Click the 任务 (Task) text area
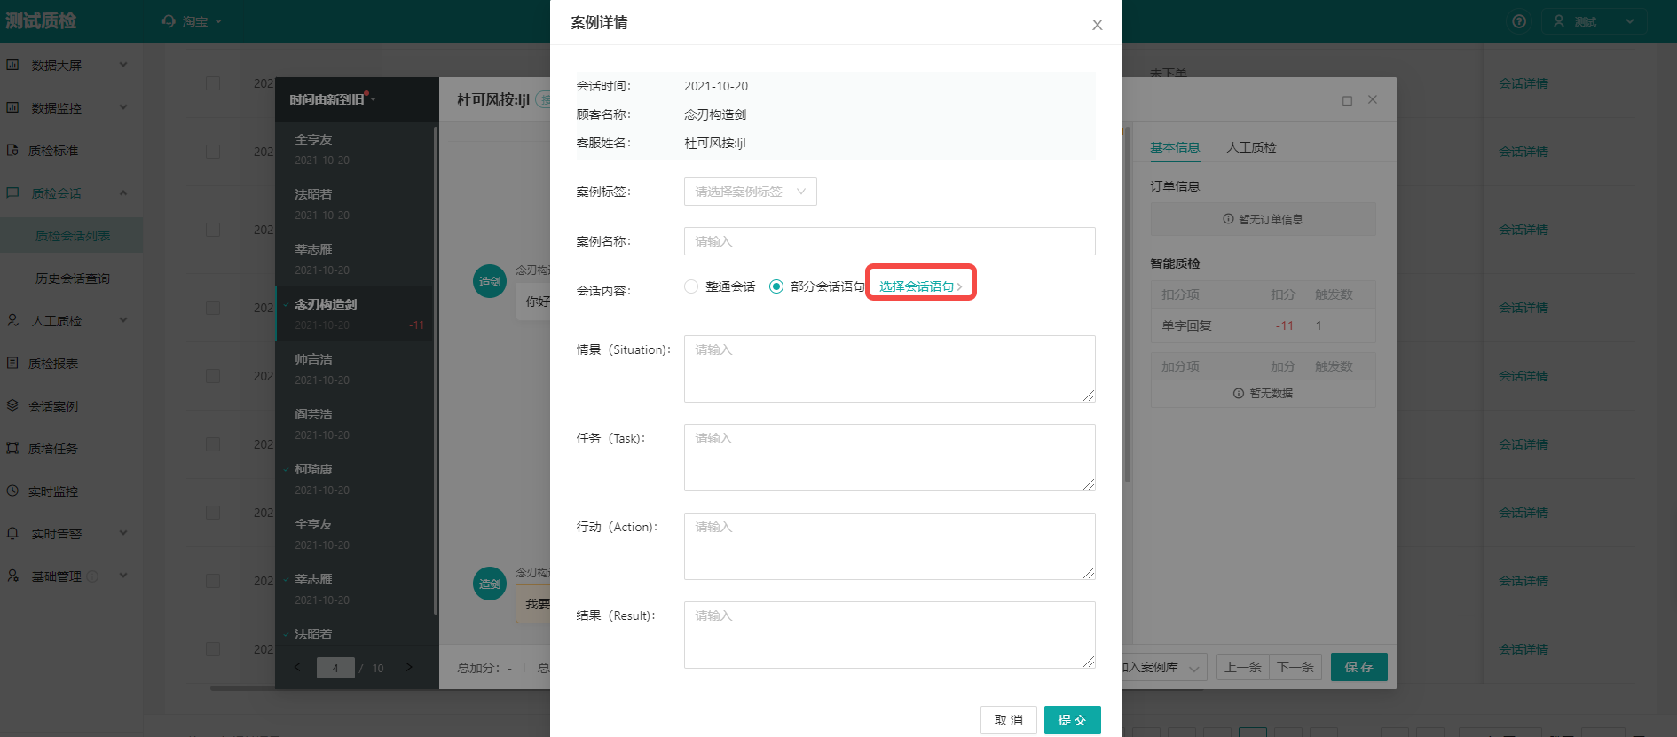 tap(889, 458)
